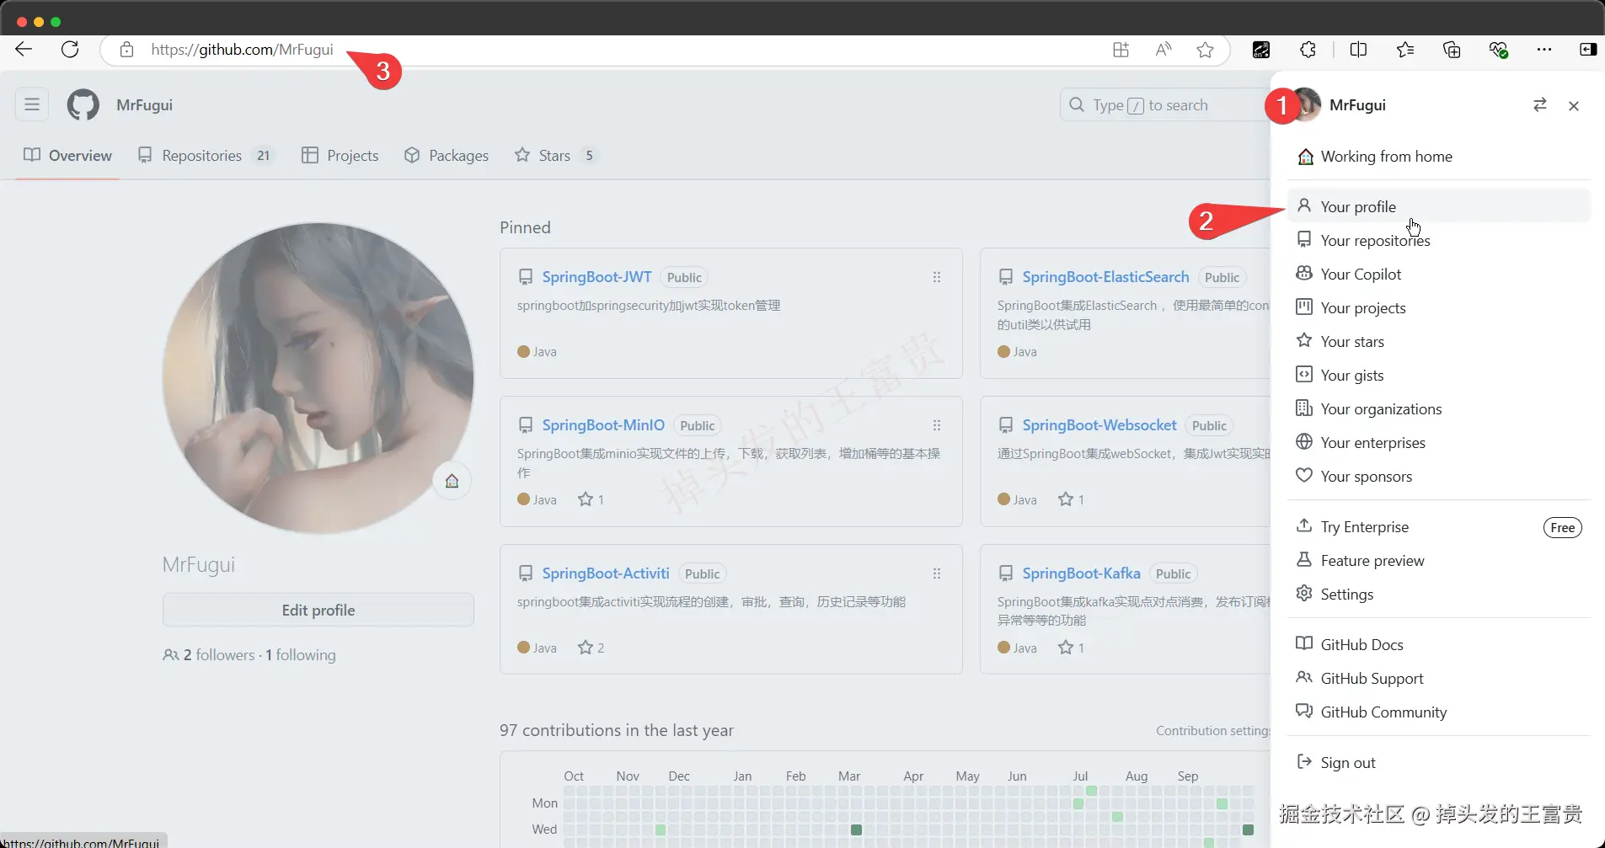Open Browser essentials heart icon
Screen dimensions: 1605x848
(1498, 50)
